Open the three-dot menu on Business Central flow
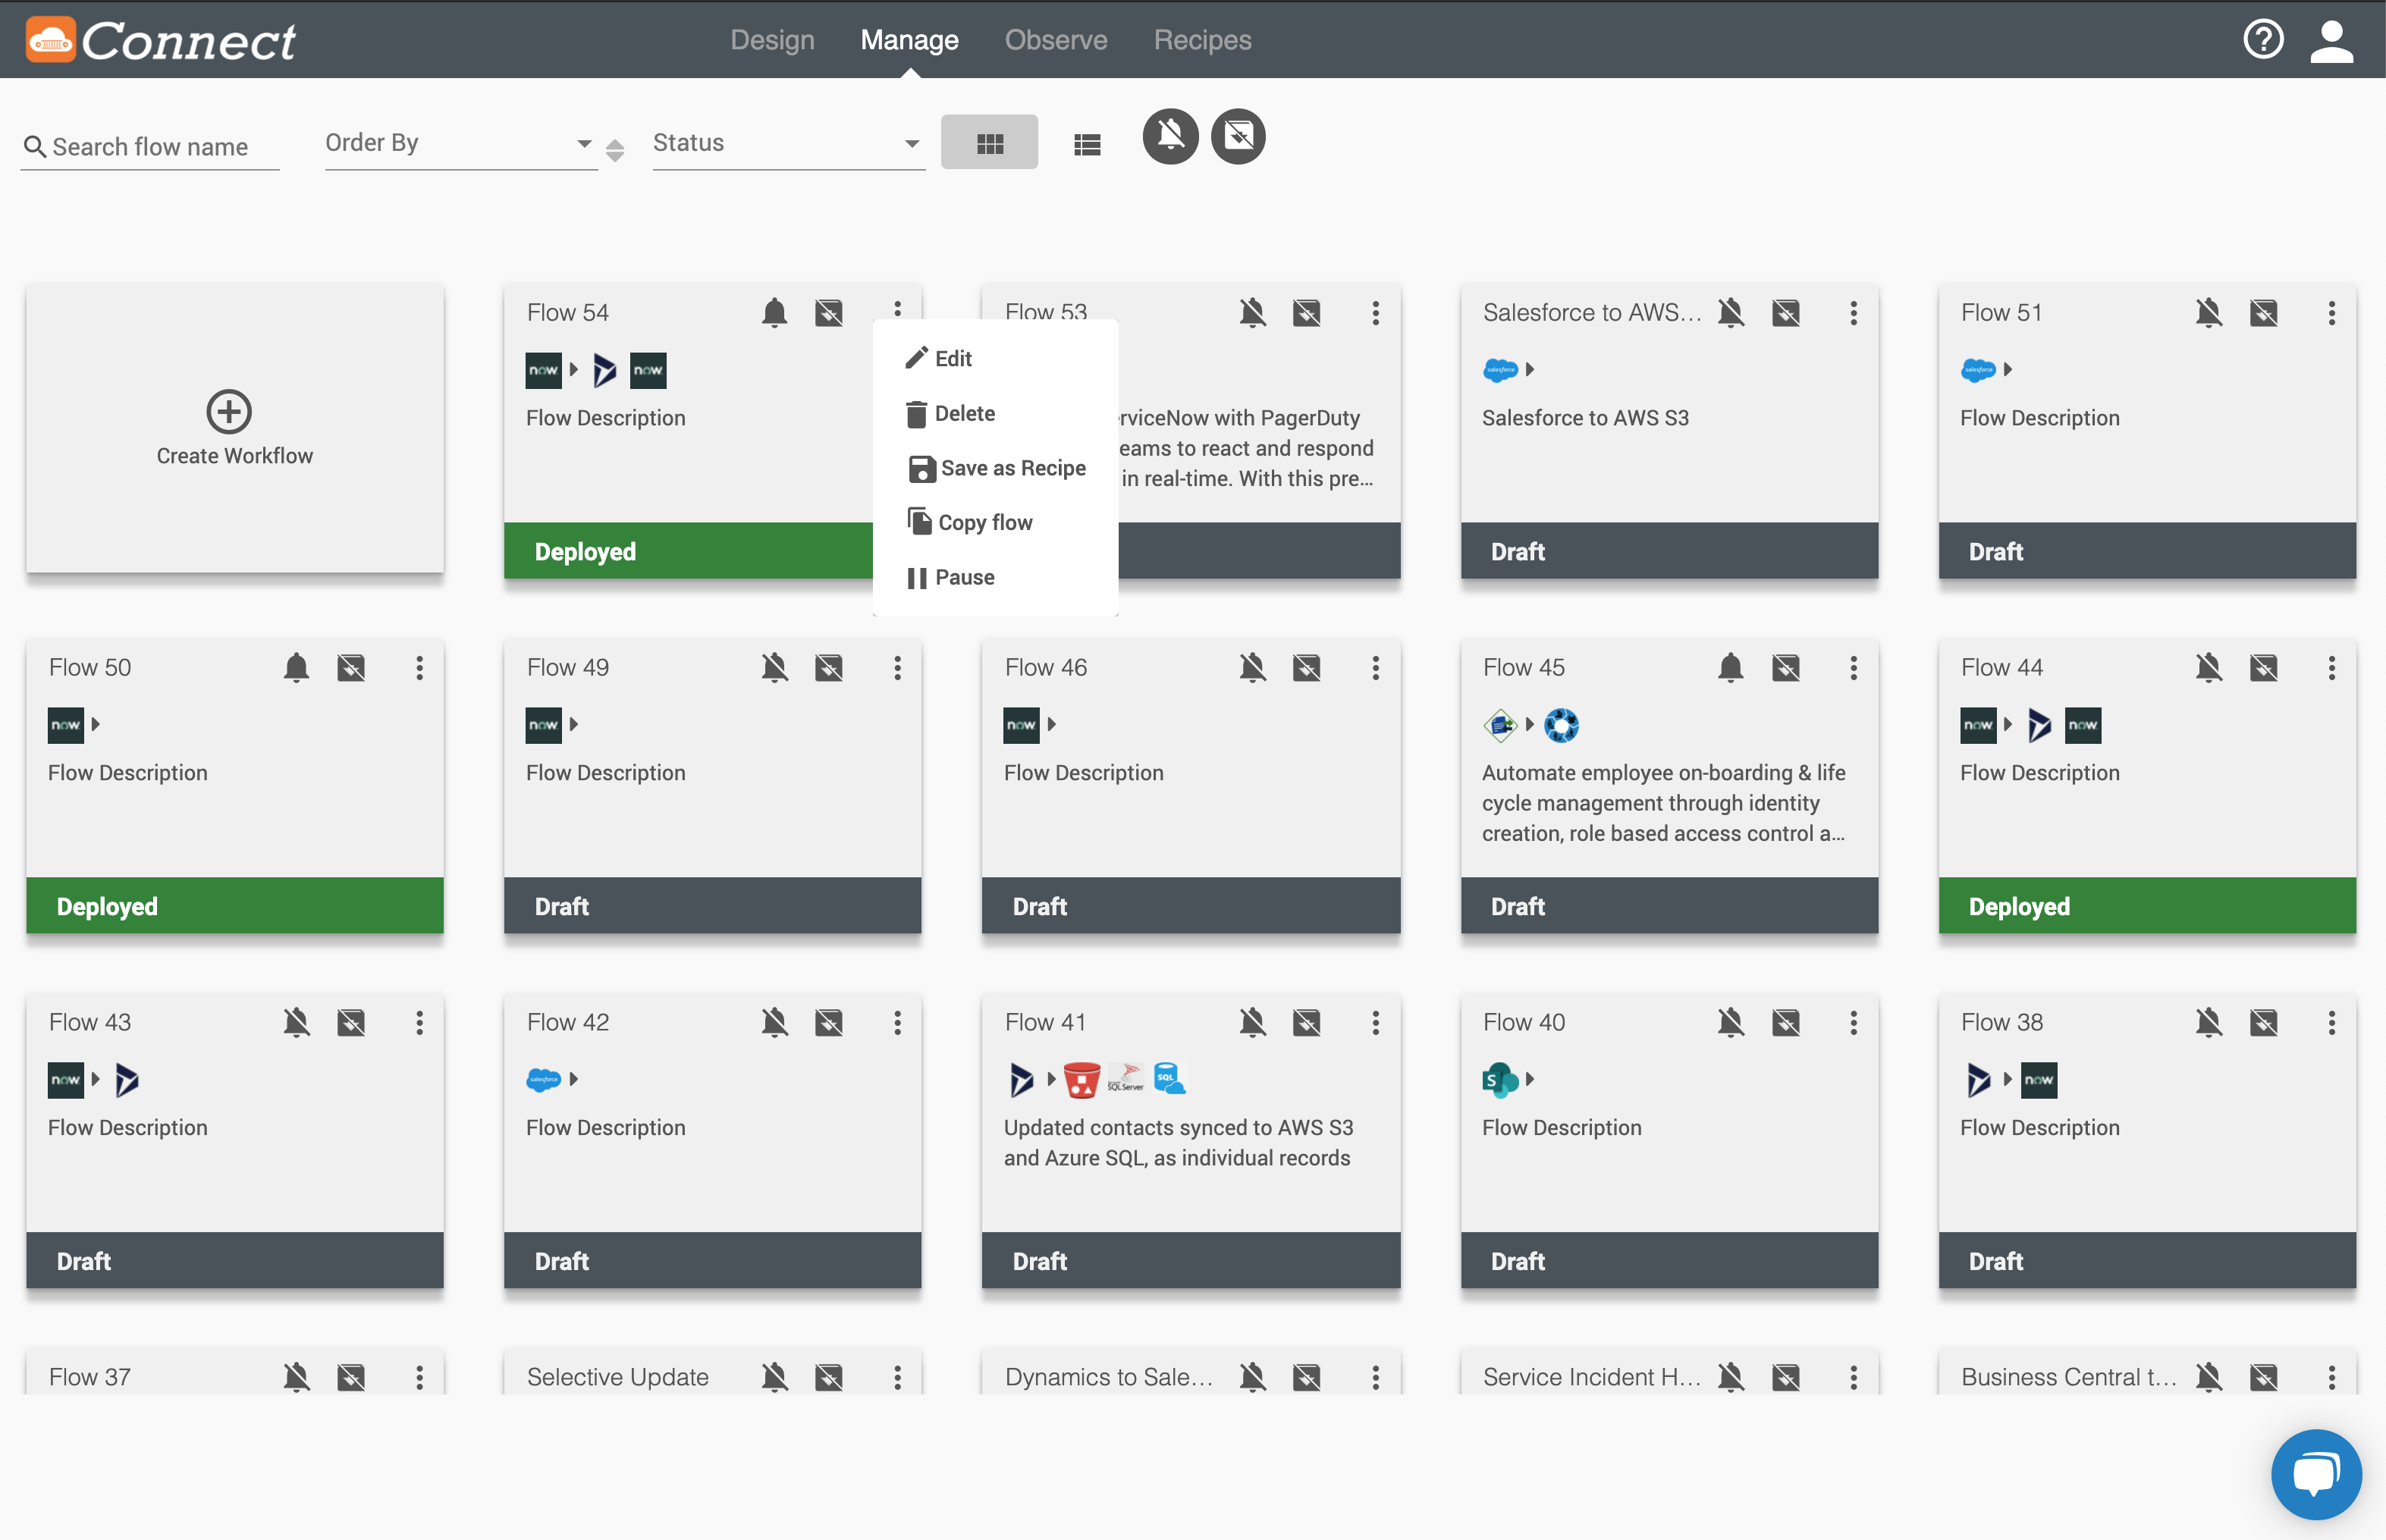 point(2331,1377)
